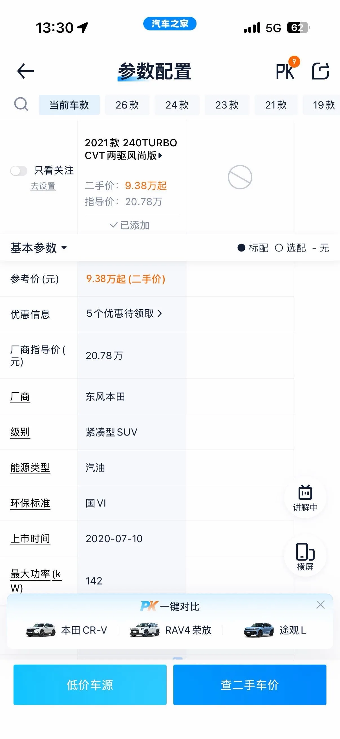
Task: Close the 一键对比 comparison banner
Action: coord(321,605)
